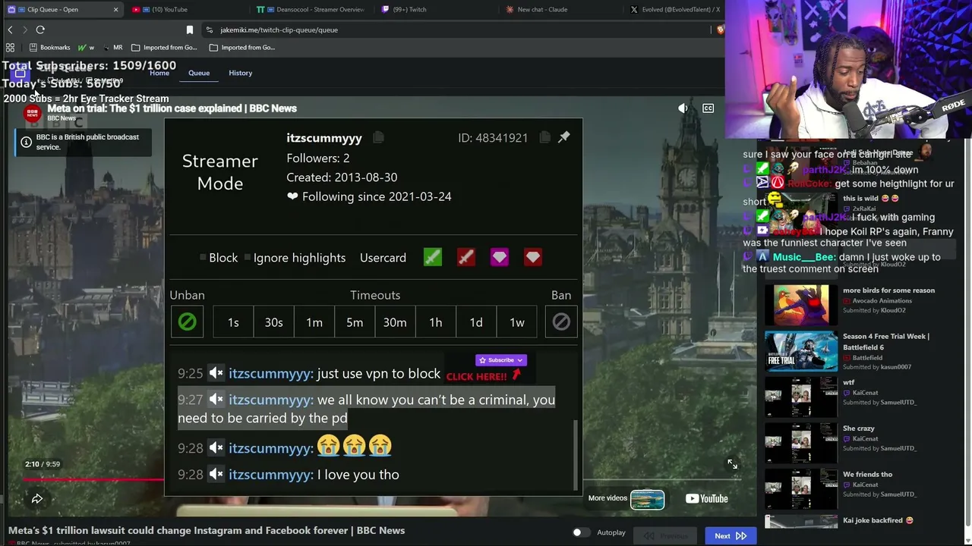The width and height of the screenshot is (972, 546).
Task: Reload the page in the browser
Action: pyautogui.click(x=40, y=30)
